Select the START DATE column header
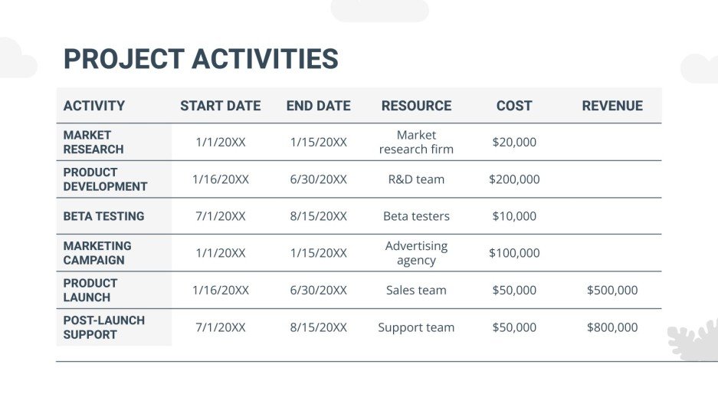This screenshot has width=718, height=404. coord(220,106)
